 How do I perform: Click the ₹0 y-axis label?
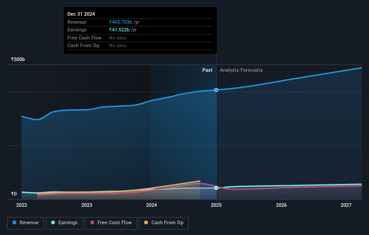coord(14,194)
